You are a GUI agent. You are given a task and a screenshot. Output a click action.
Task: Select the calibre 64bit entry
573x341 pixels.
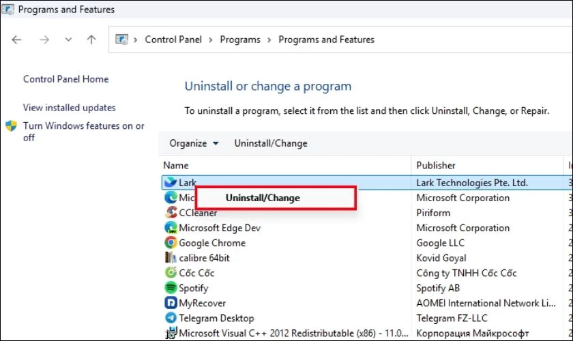204,258
